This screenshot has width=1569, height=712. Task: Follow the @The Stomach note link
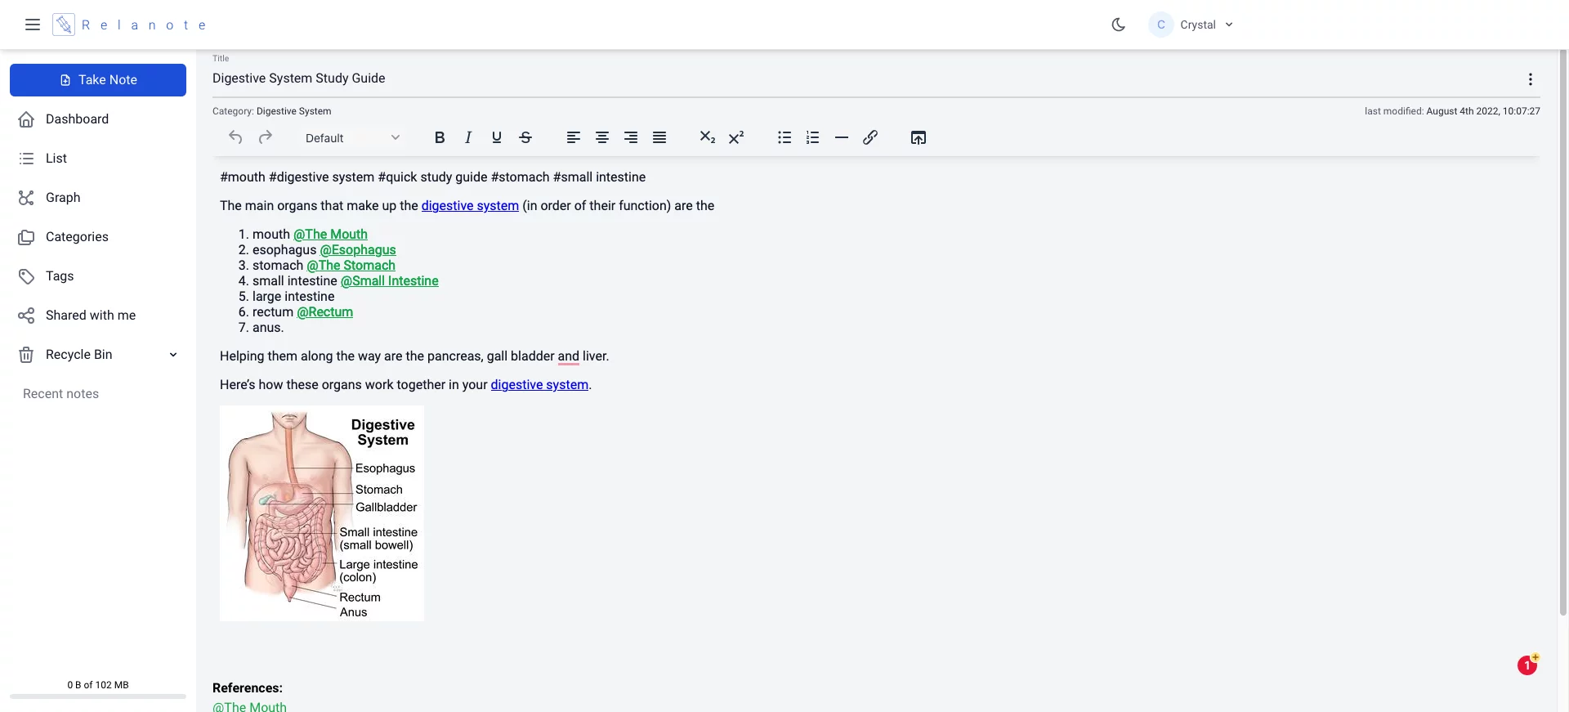pyautogui.click(x=351, y=266)
